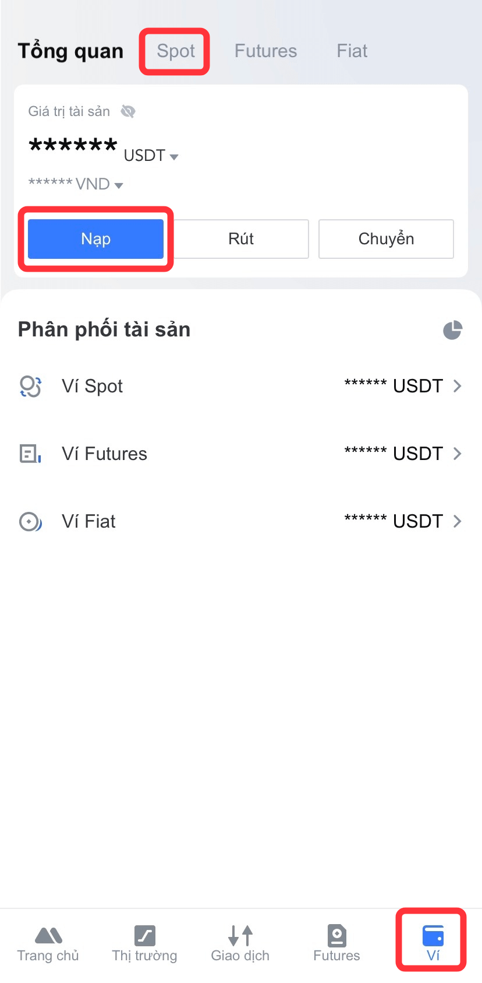Go to Trang chủ home icon
The height and width of the screenshot is (983, 482).
(x=48, y=935)
